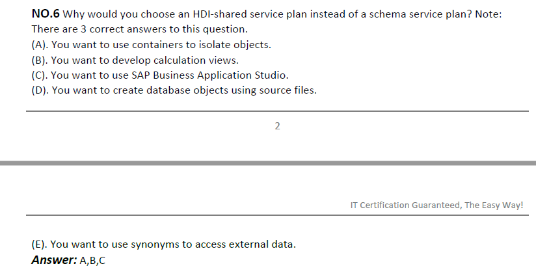Select option (C) SAP Business Application Studio
The height and width of the screenshot is (275, 536).
pyautogui.click(x=160, y=75)
